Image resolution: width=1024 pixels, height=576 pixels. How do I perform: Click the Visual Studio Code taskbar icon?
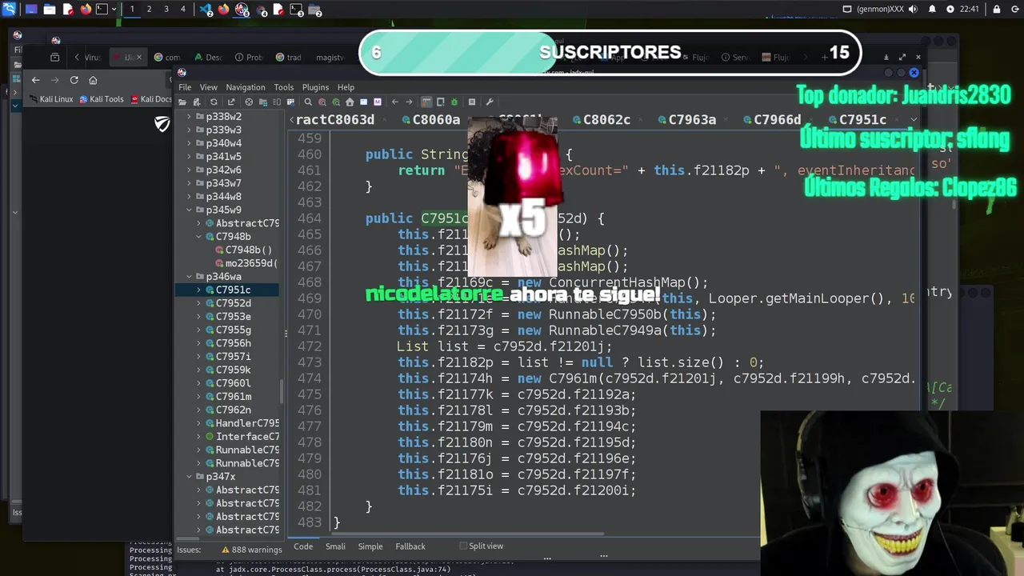tap(206, 10)
